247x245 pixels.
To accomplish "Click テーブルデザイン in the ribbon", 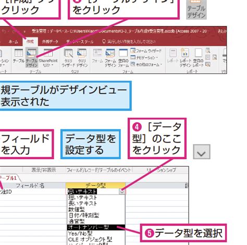I will click(32, 57).
